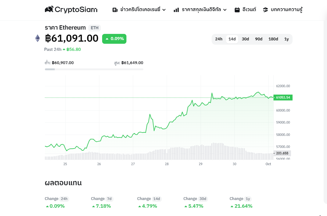Click the ราคา Ethereum heading

(x=65, y=27)
